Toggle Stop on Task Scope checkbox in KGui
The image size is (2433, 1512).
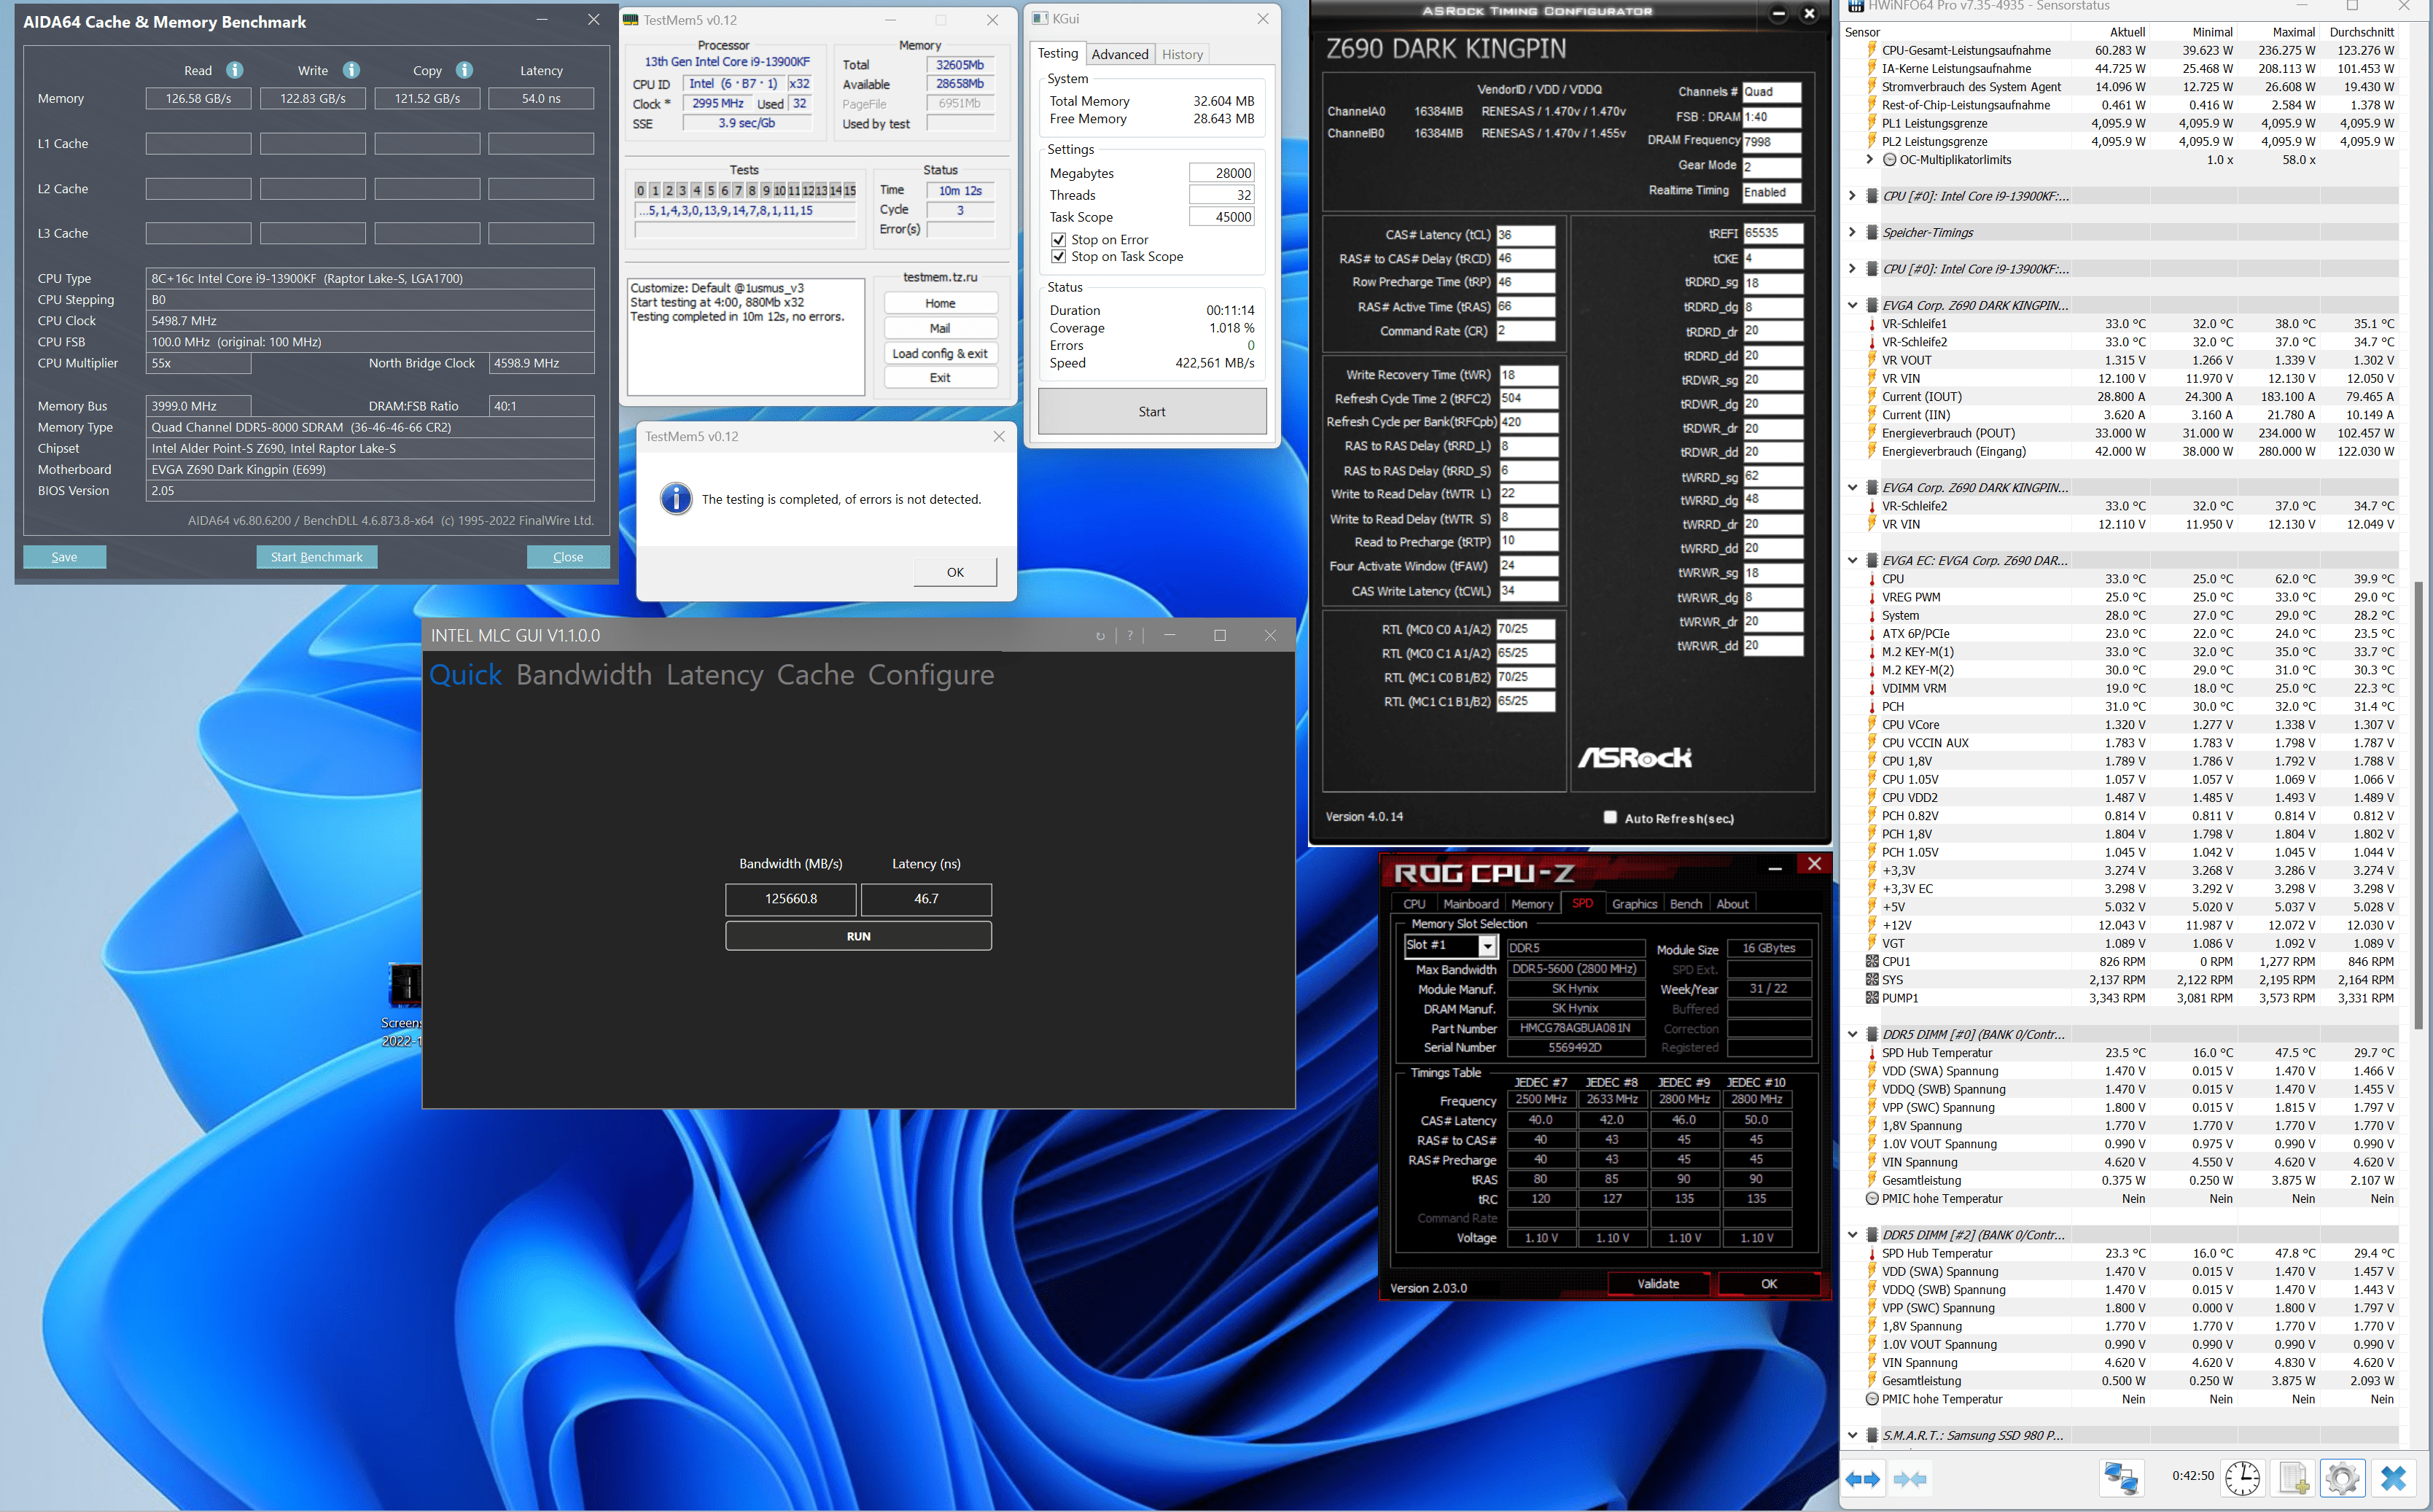coord(1058,257)
